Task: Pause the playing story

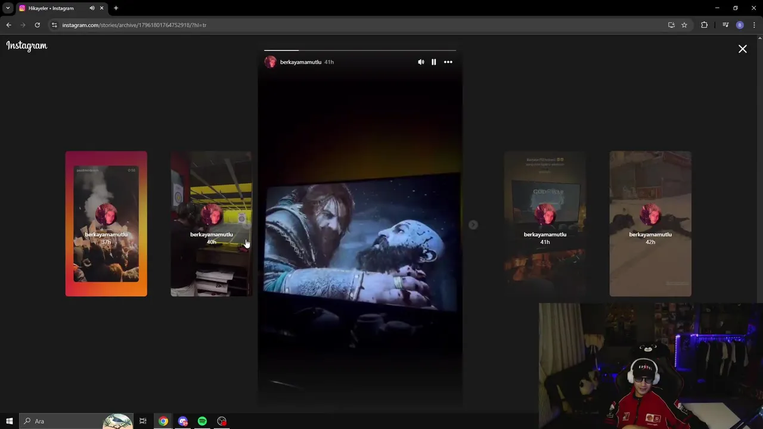Action: [434, 62]
